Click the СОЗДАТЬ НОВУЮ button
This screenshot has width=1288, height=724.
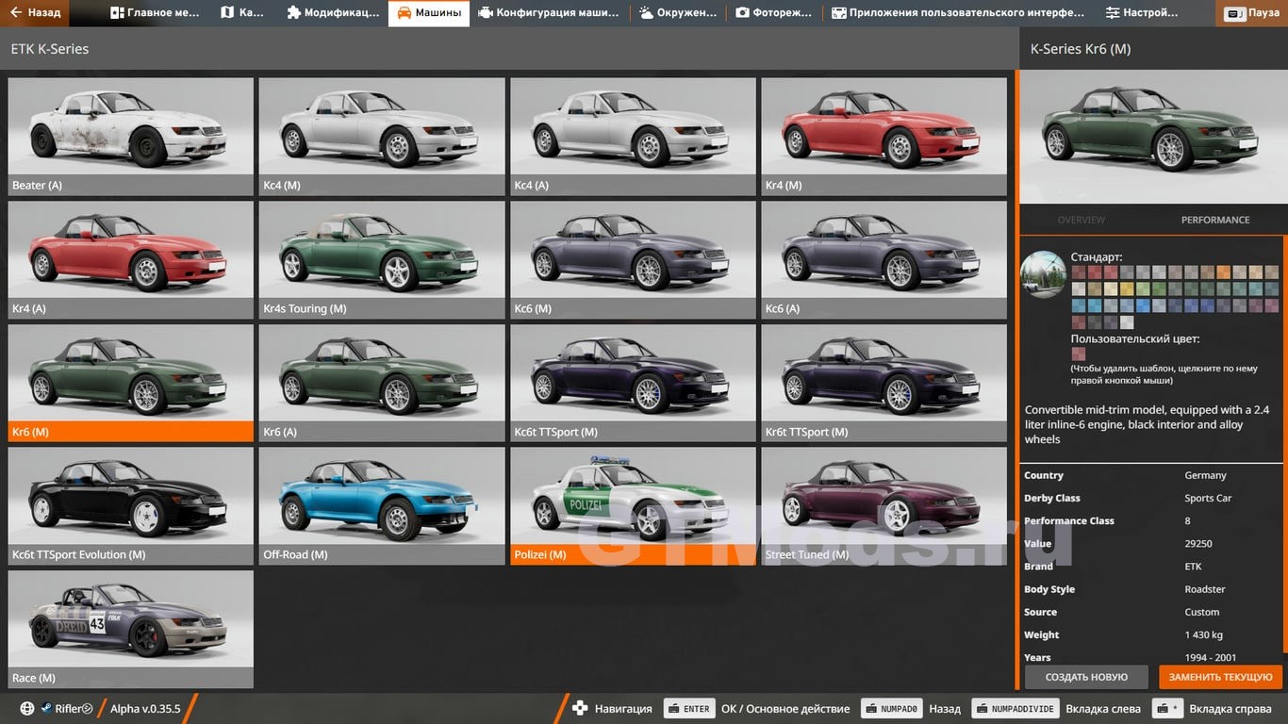[x=1086, y=677]
